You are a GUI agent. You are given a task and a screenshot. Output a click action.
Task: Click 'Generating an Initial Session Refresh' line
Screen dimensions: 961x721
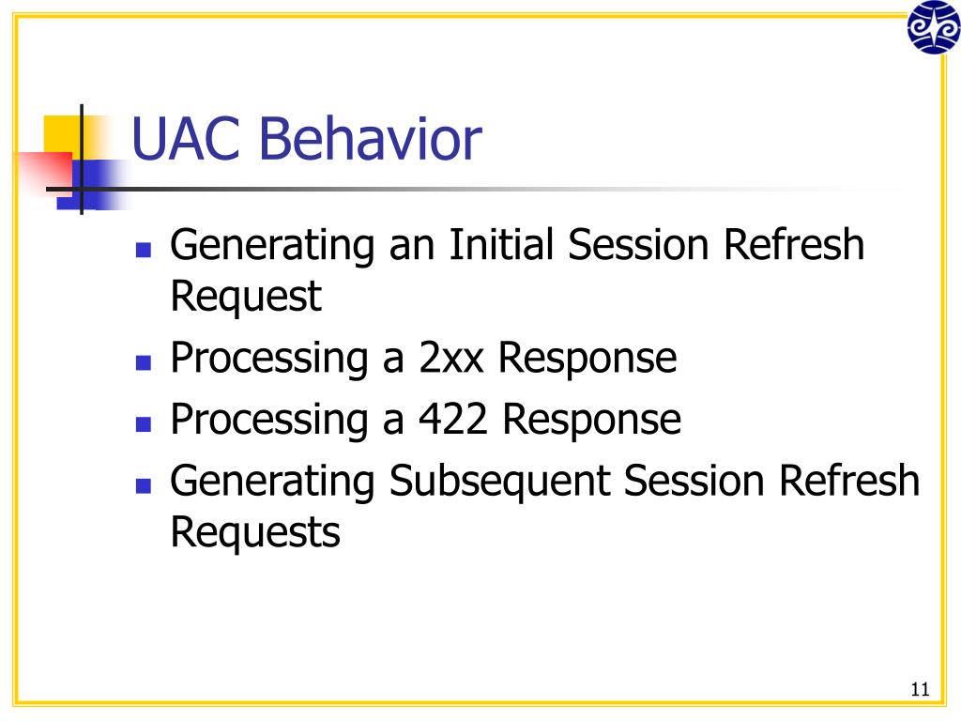(517, 245)
